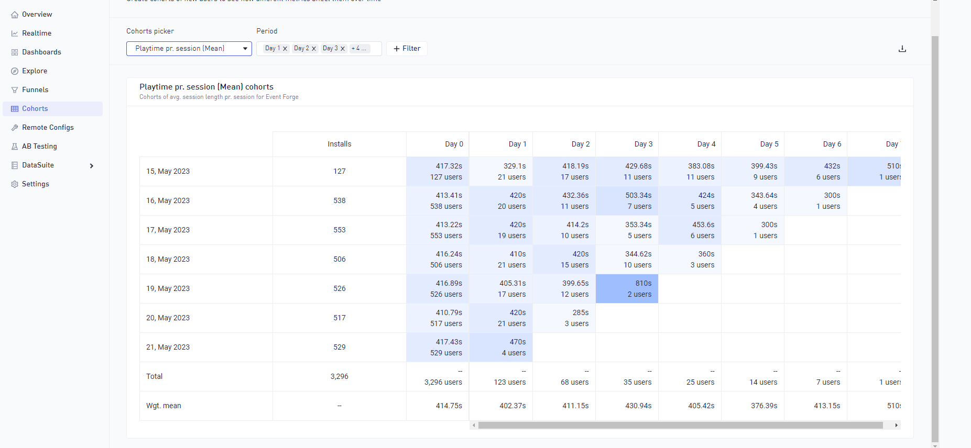Download cohort data with export icon
This screenshot has height=448, width=971.
(x=902, y=49)
